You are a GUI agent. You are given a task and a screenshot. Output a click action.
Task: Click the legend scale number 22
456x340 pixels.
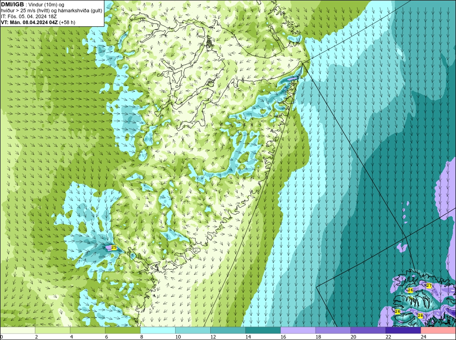[388, 337]
